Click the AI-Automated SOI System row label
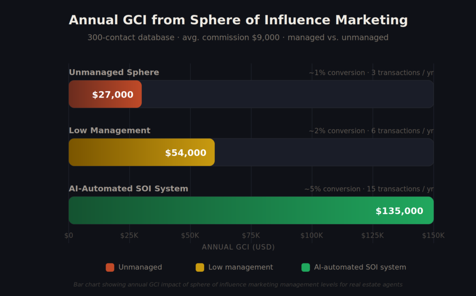The image size is (476, 296). pyautogui.click(x=128, y=189)
